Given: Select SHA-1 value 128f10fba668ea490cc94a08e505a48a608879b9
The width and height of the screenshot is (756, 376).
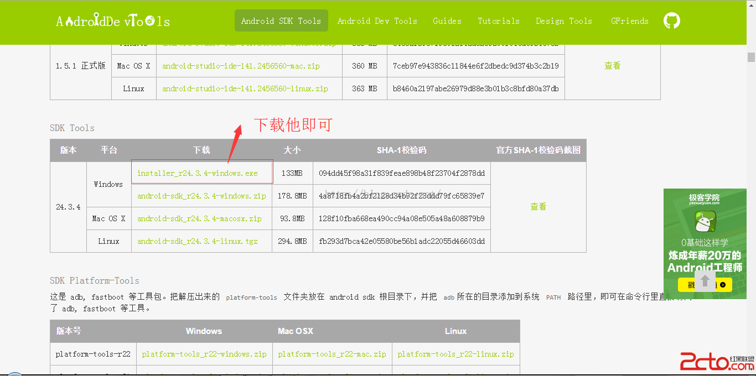Looking at the screenshot, I should coord(402,218).
